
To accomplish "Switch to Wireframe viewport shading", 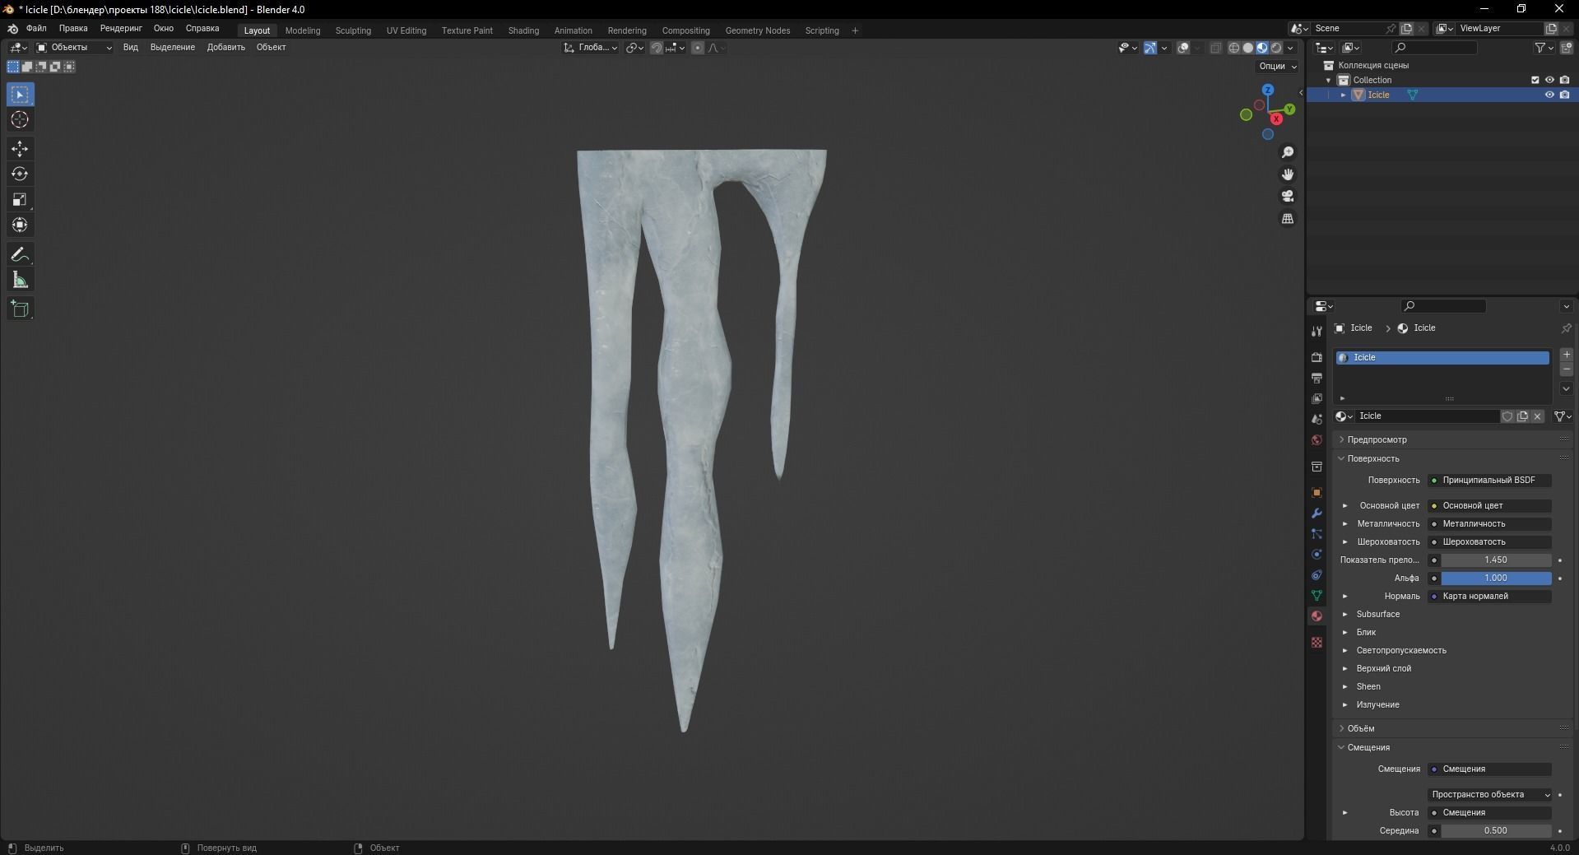I will tap(1234, 48).
